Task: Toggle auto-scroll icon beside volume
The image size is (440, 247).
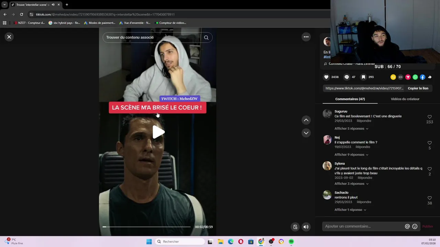Action: pyautogui.click(x=295, y=227)
